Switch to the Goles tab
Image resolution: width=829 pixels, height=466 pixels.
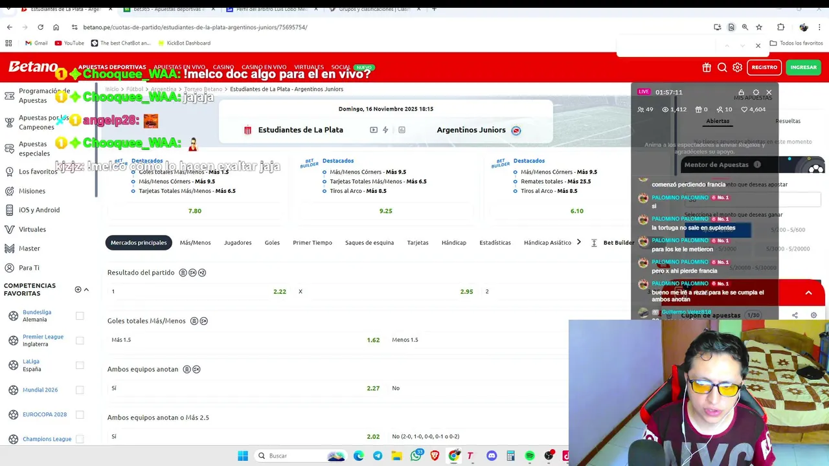coord(272,243)
